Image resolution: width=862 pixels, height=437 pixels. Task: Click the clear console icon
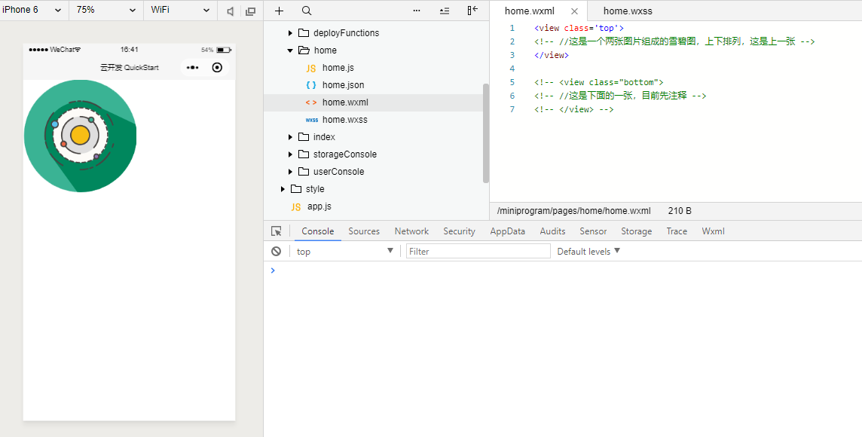(x=276, y=251)
